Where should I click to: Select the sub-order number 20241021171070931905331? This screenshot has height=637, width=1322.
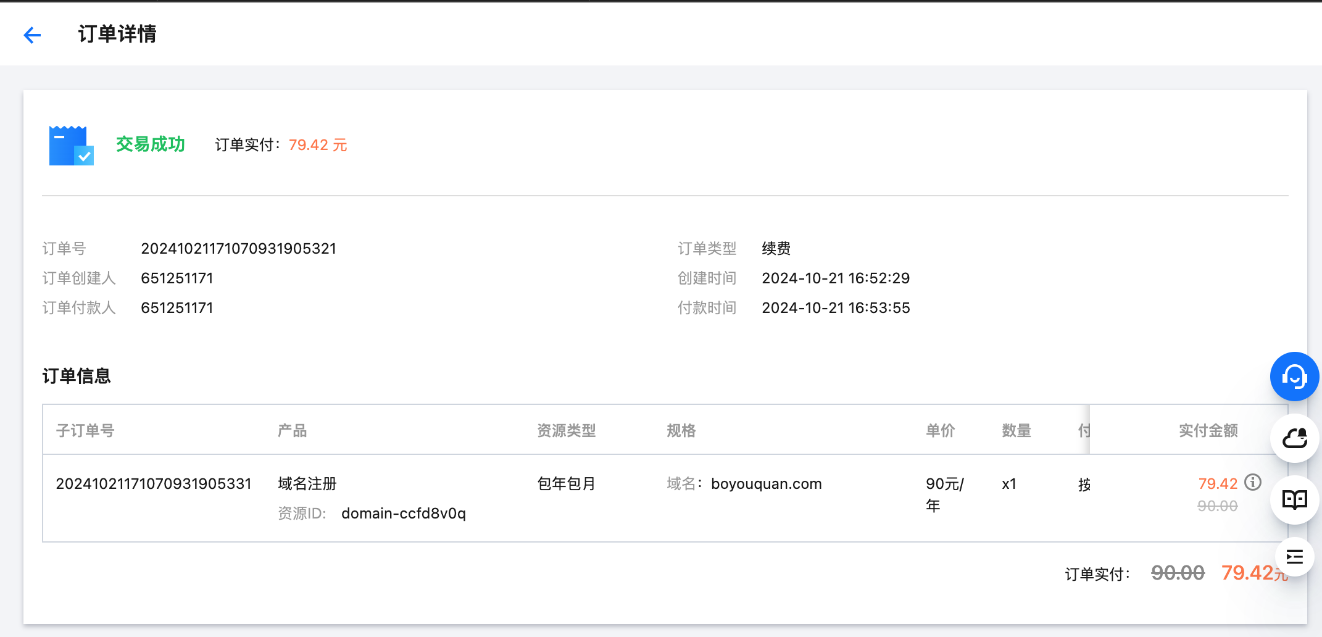click(154, 484)
